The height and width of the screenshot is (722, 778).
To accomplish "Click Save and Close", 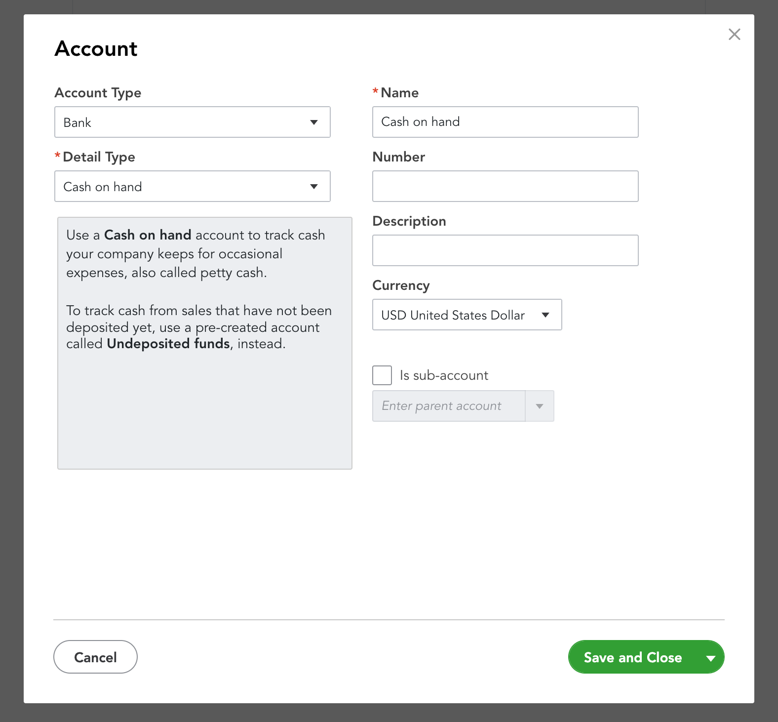I will (632, 657).
